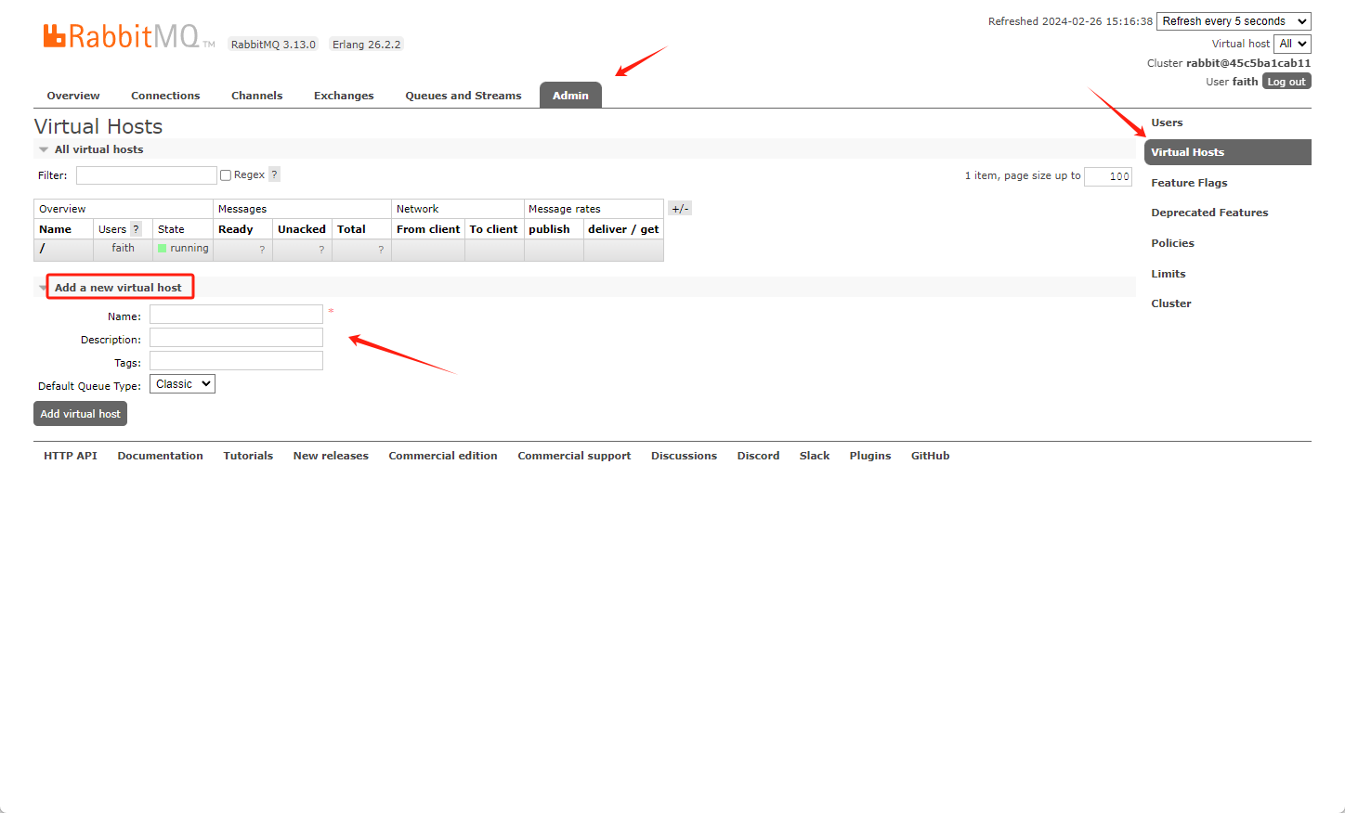Click the RabbitMQ logo
Screen dimensions: 1345x813
[x=121, y=36]
